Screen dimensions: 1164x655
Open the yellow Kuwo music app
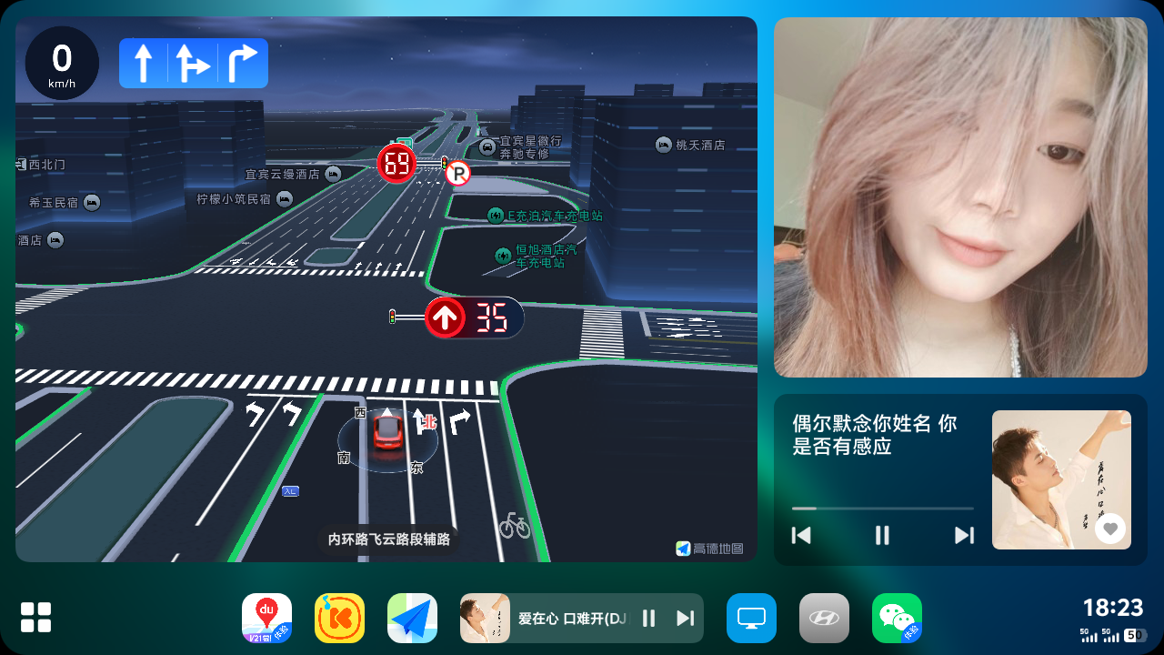[339, 618]
